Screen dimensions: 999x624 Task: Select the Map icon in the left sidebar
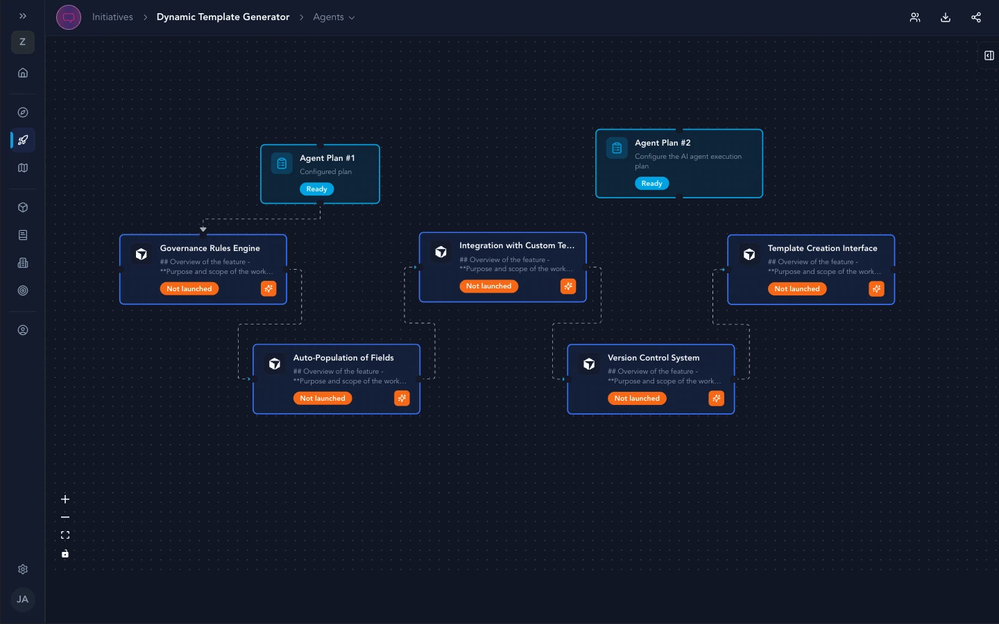click(x=23, y=168)
